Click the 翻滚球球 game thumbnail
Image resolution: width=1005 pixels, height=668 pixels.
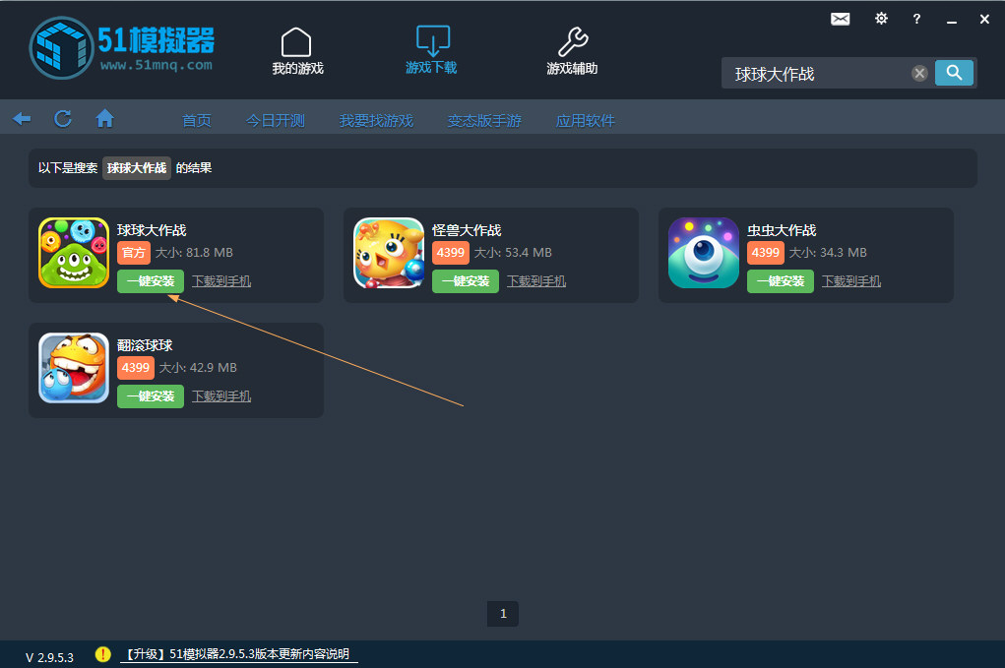tap(73, 368)
